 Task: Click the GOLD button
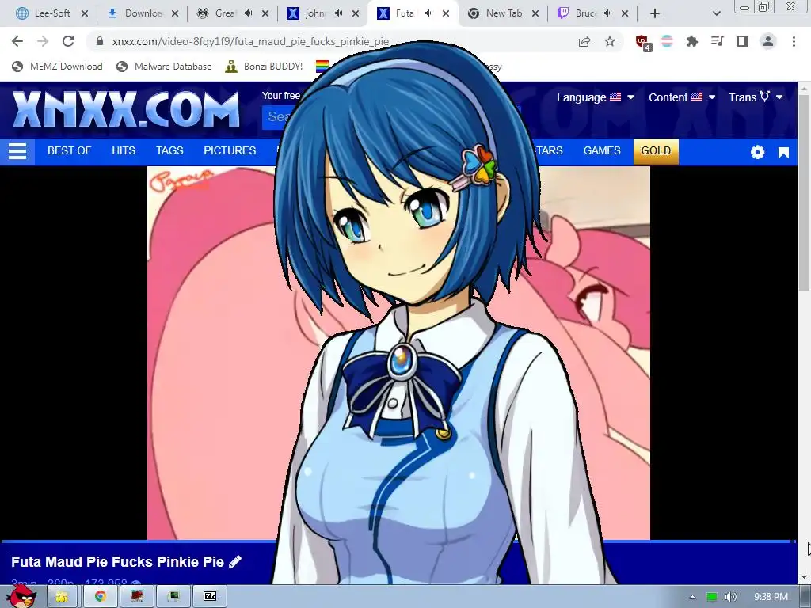(x=656, y=151)
